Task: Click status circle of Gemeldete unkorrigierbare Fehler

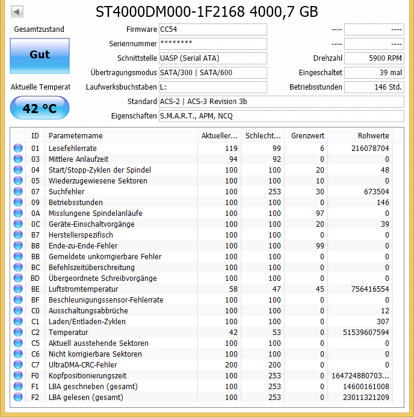Action: 18,256
